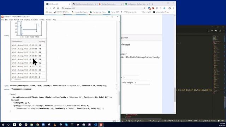Go forward in Chrome history
Viewport: 226px width, 127px height.
(x=50, y=8)
